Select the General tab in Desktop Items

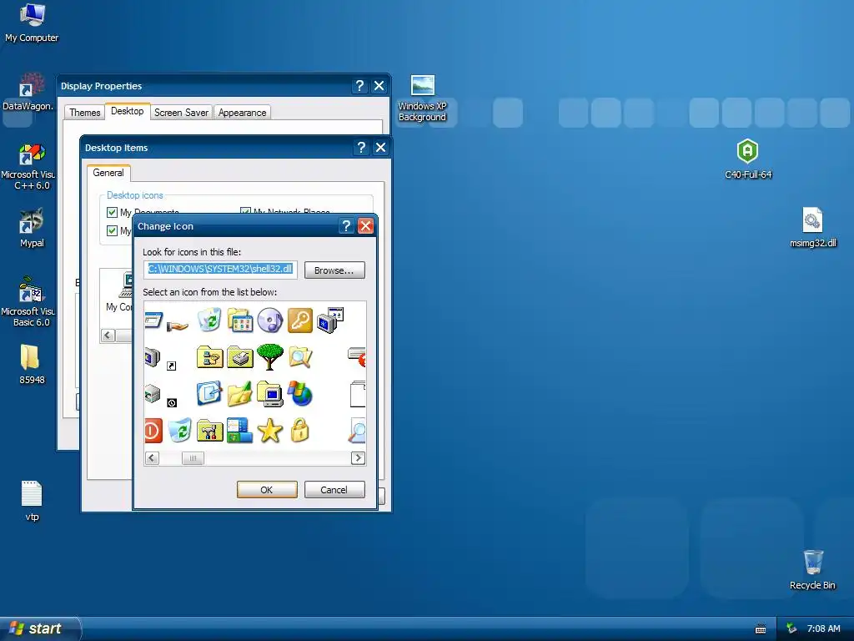(108, 173)
